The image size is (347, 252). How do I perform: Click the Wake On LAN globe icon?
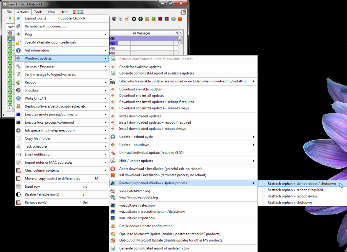(x=18, y=98)
